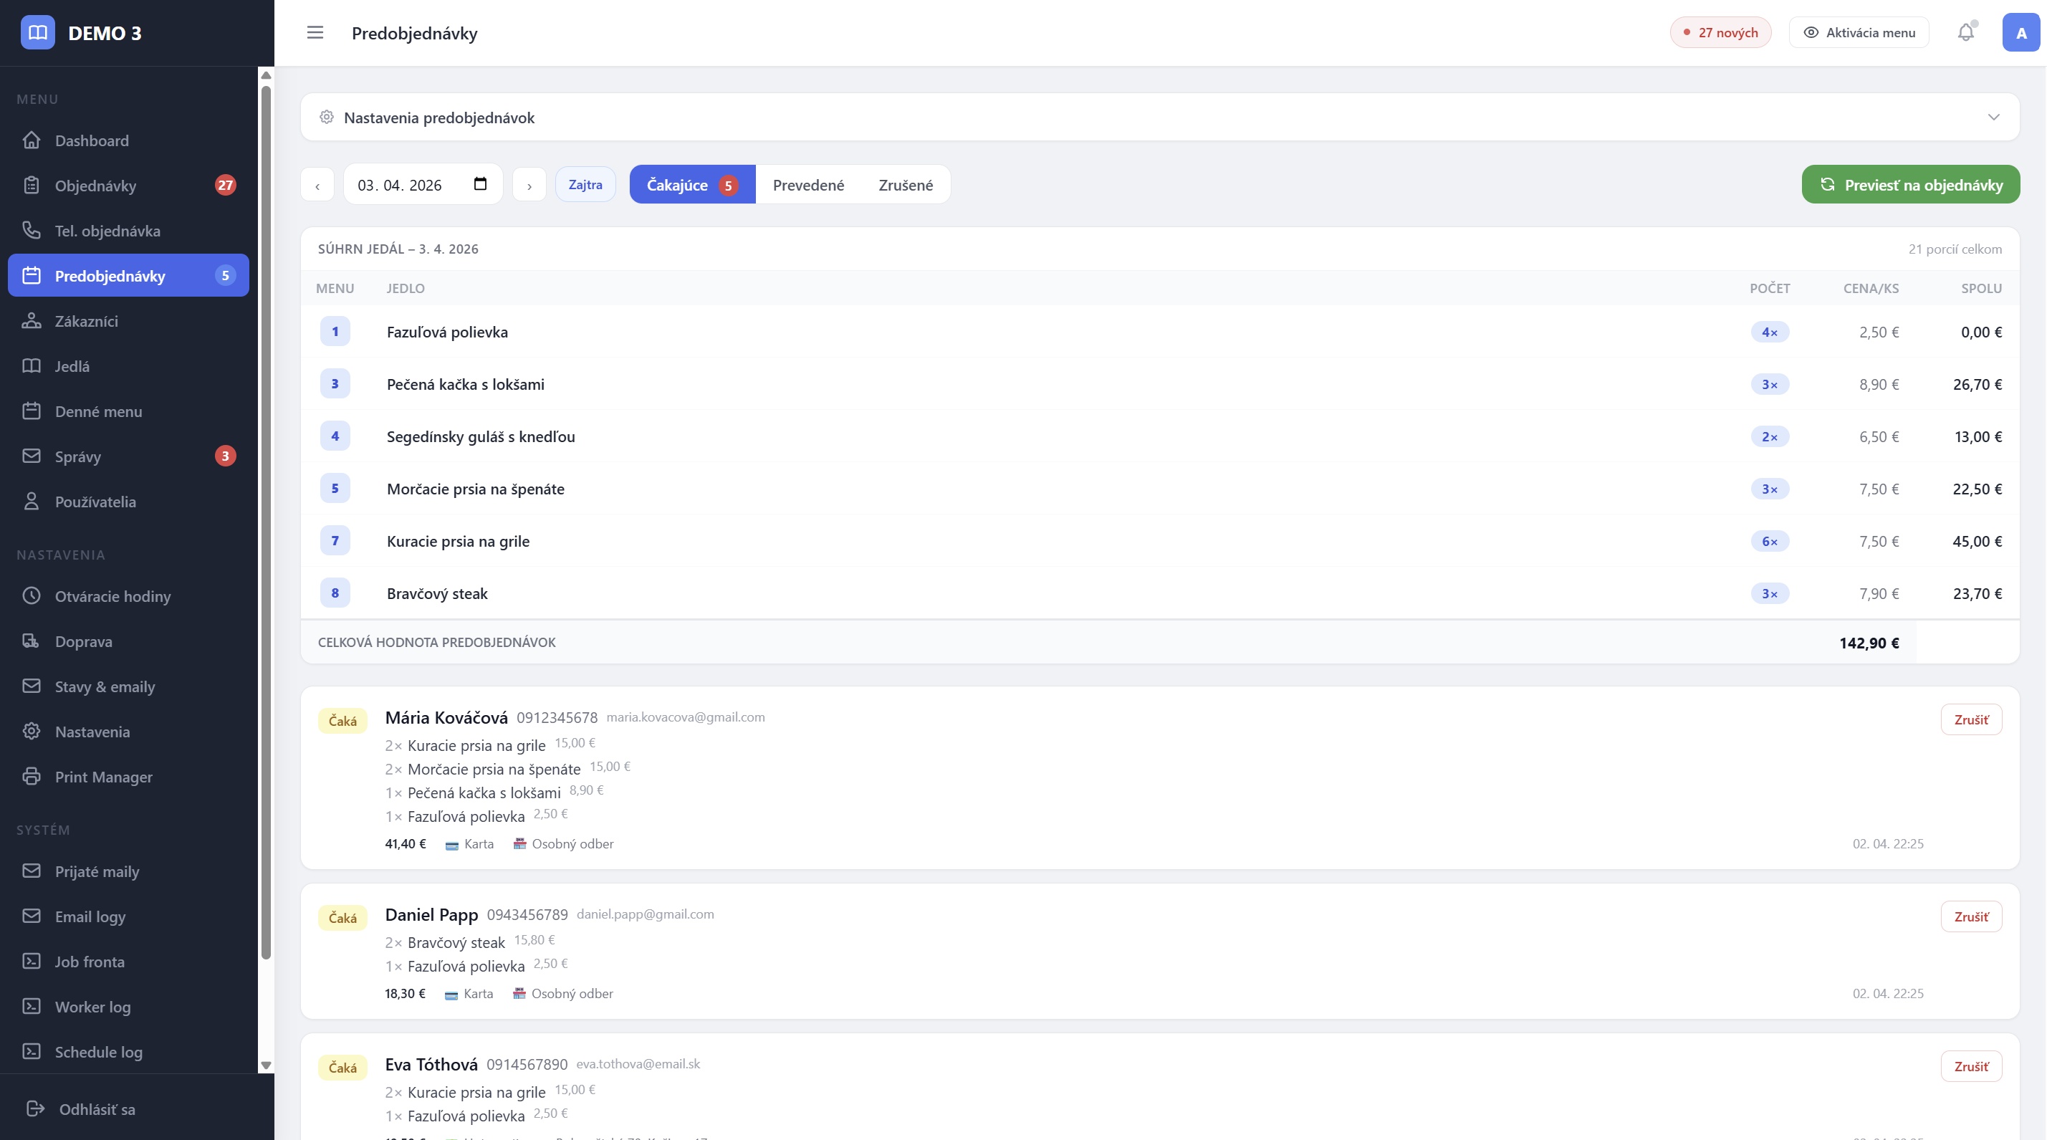The image size is (2047, 1140).
Task: Switch to the Zrušené tab
Action: point(905,185)
